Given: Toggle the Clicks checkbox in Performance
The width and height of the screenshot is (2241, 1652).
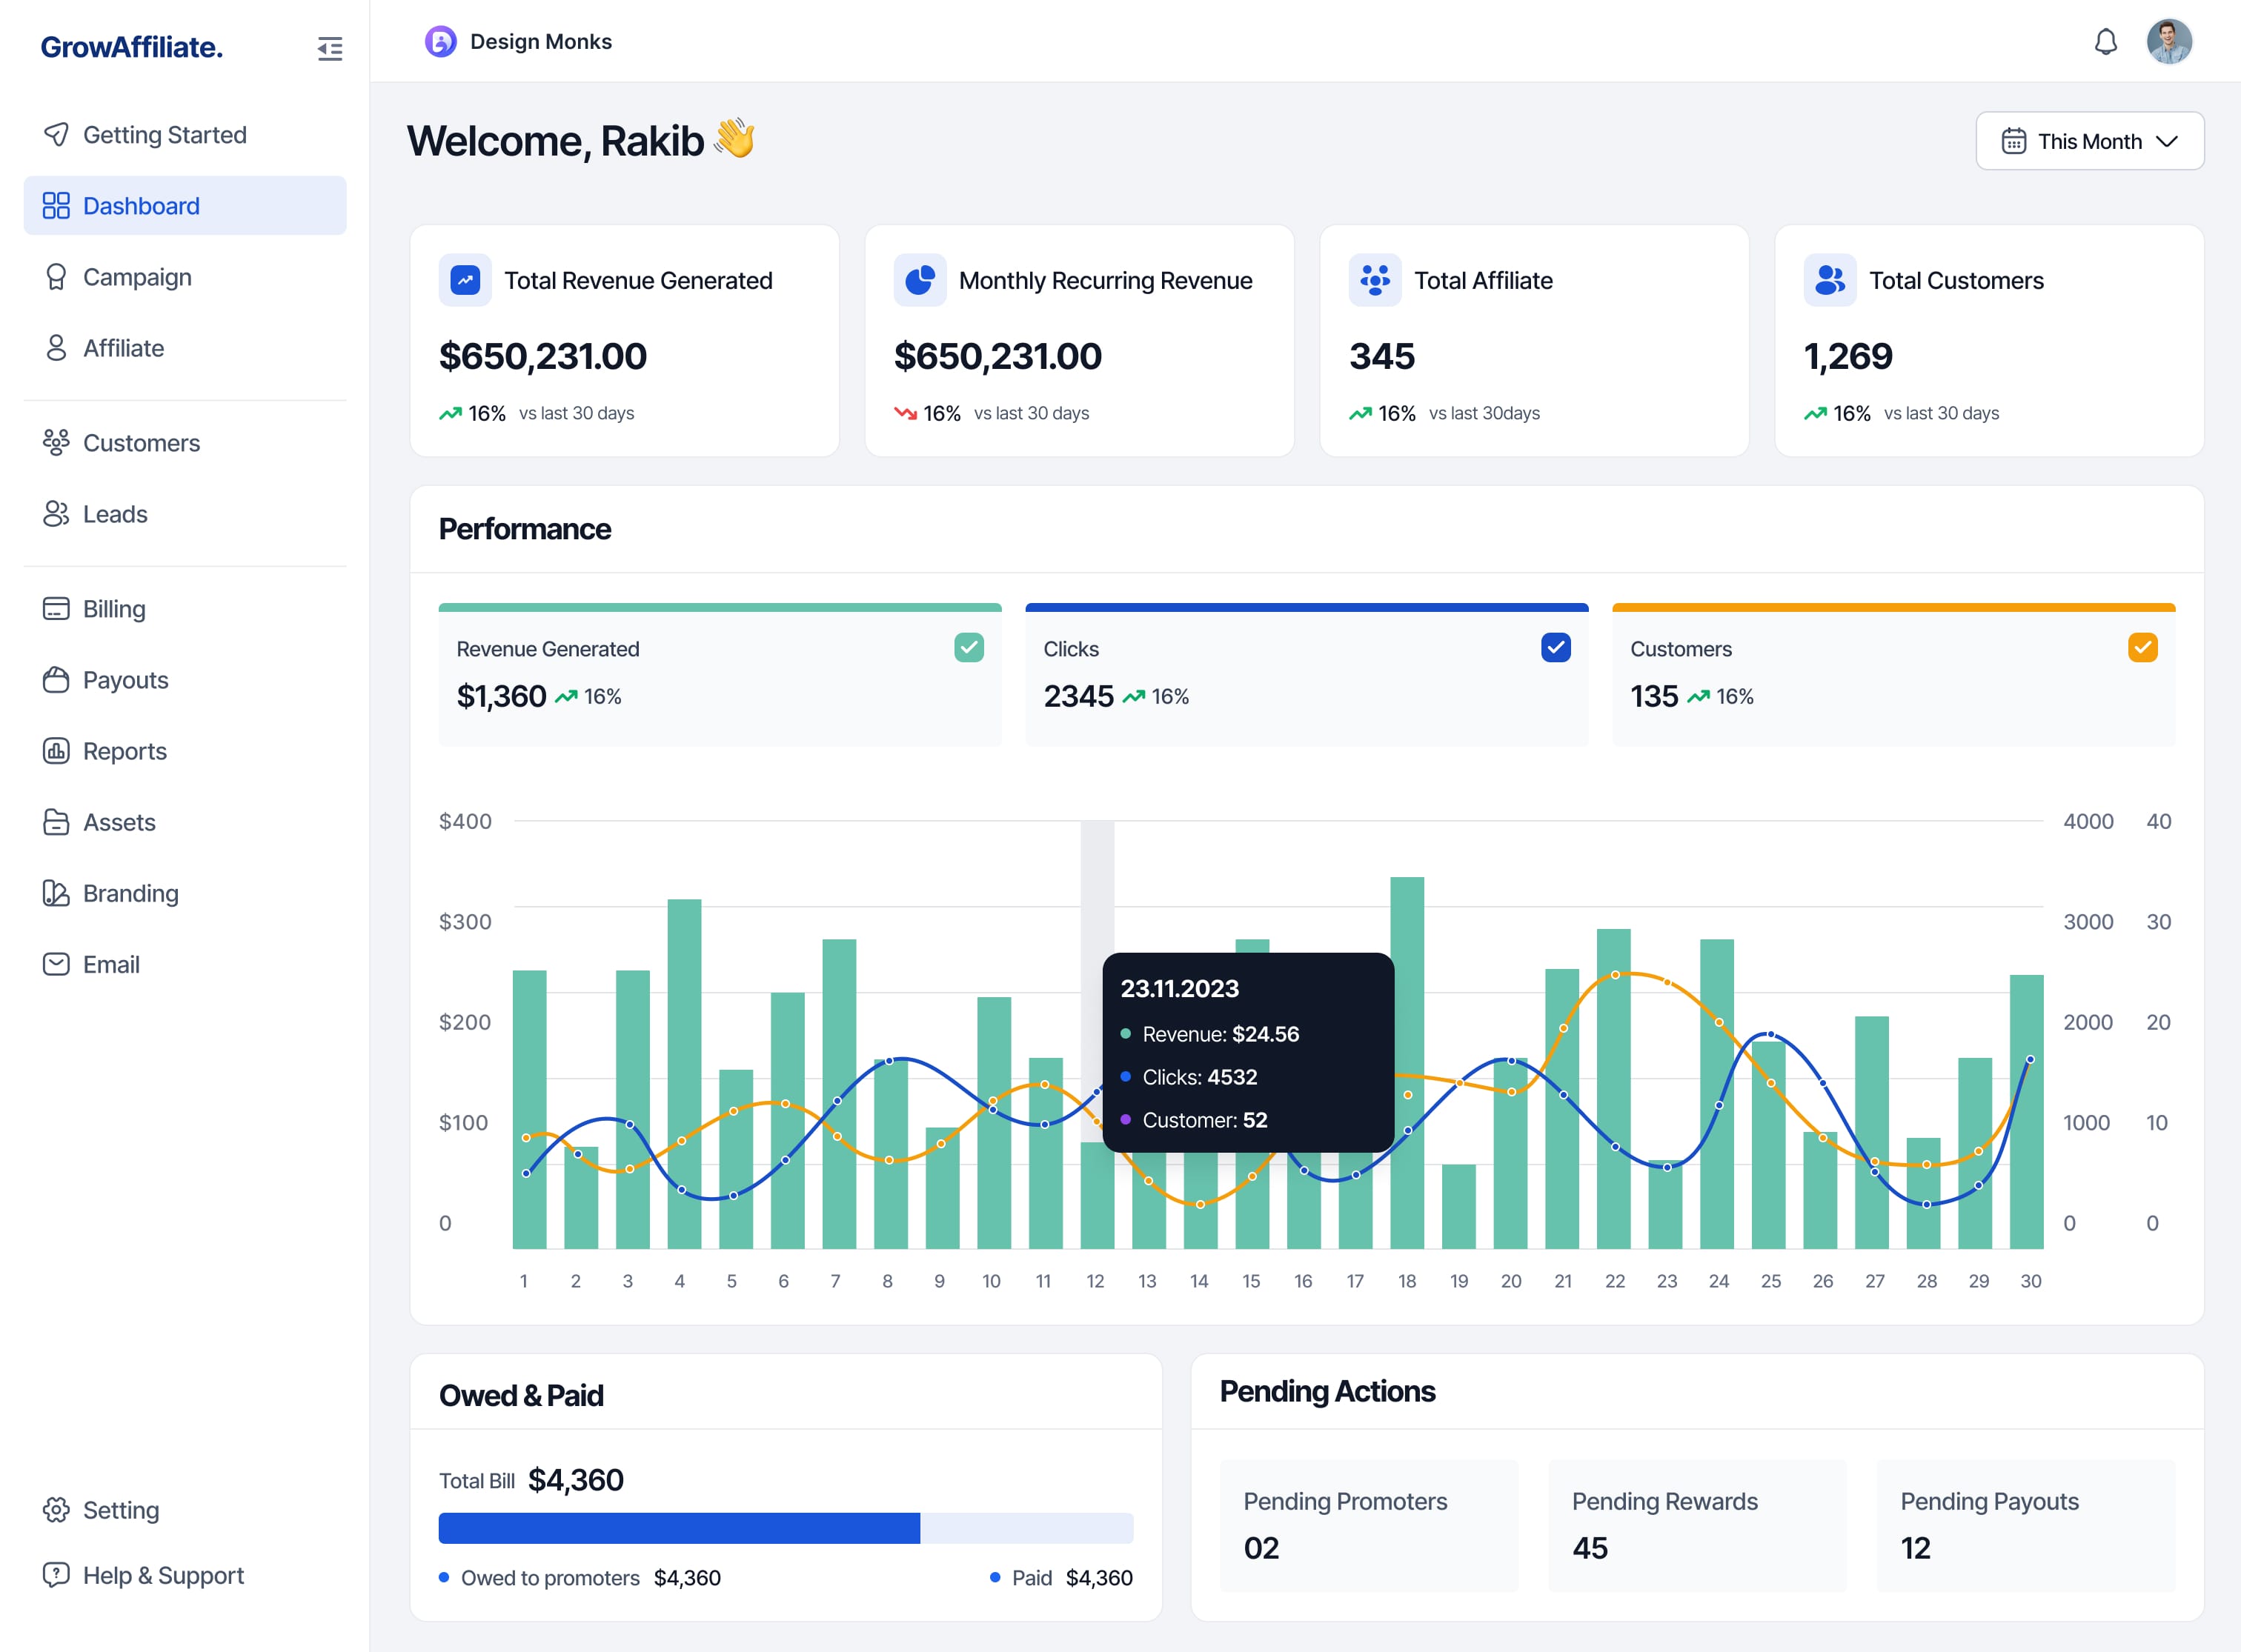Looking at the screenshot, I should coord(1554,647).
